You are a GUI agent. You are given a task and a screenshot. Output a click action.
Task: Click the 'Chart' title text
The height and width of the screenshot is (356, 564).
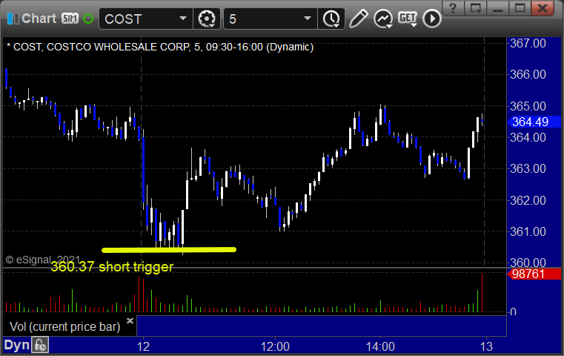[x=39, y=19]
